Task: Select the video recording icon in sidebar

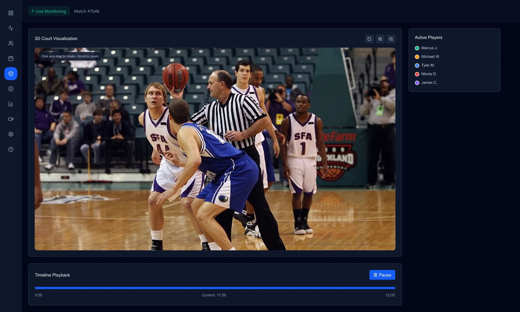Action: [11, 119]
